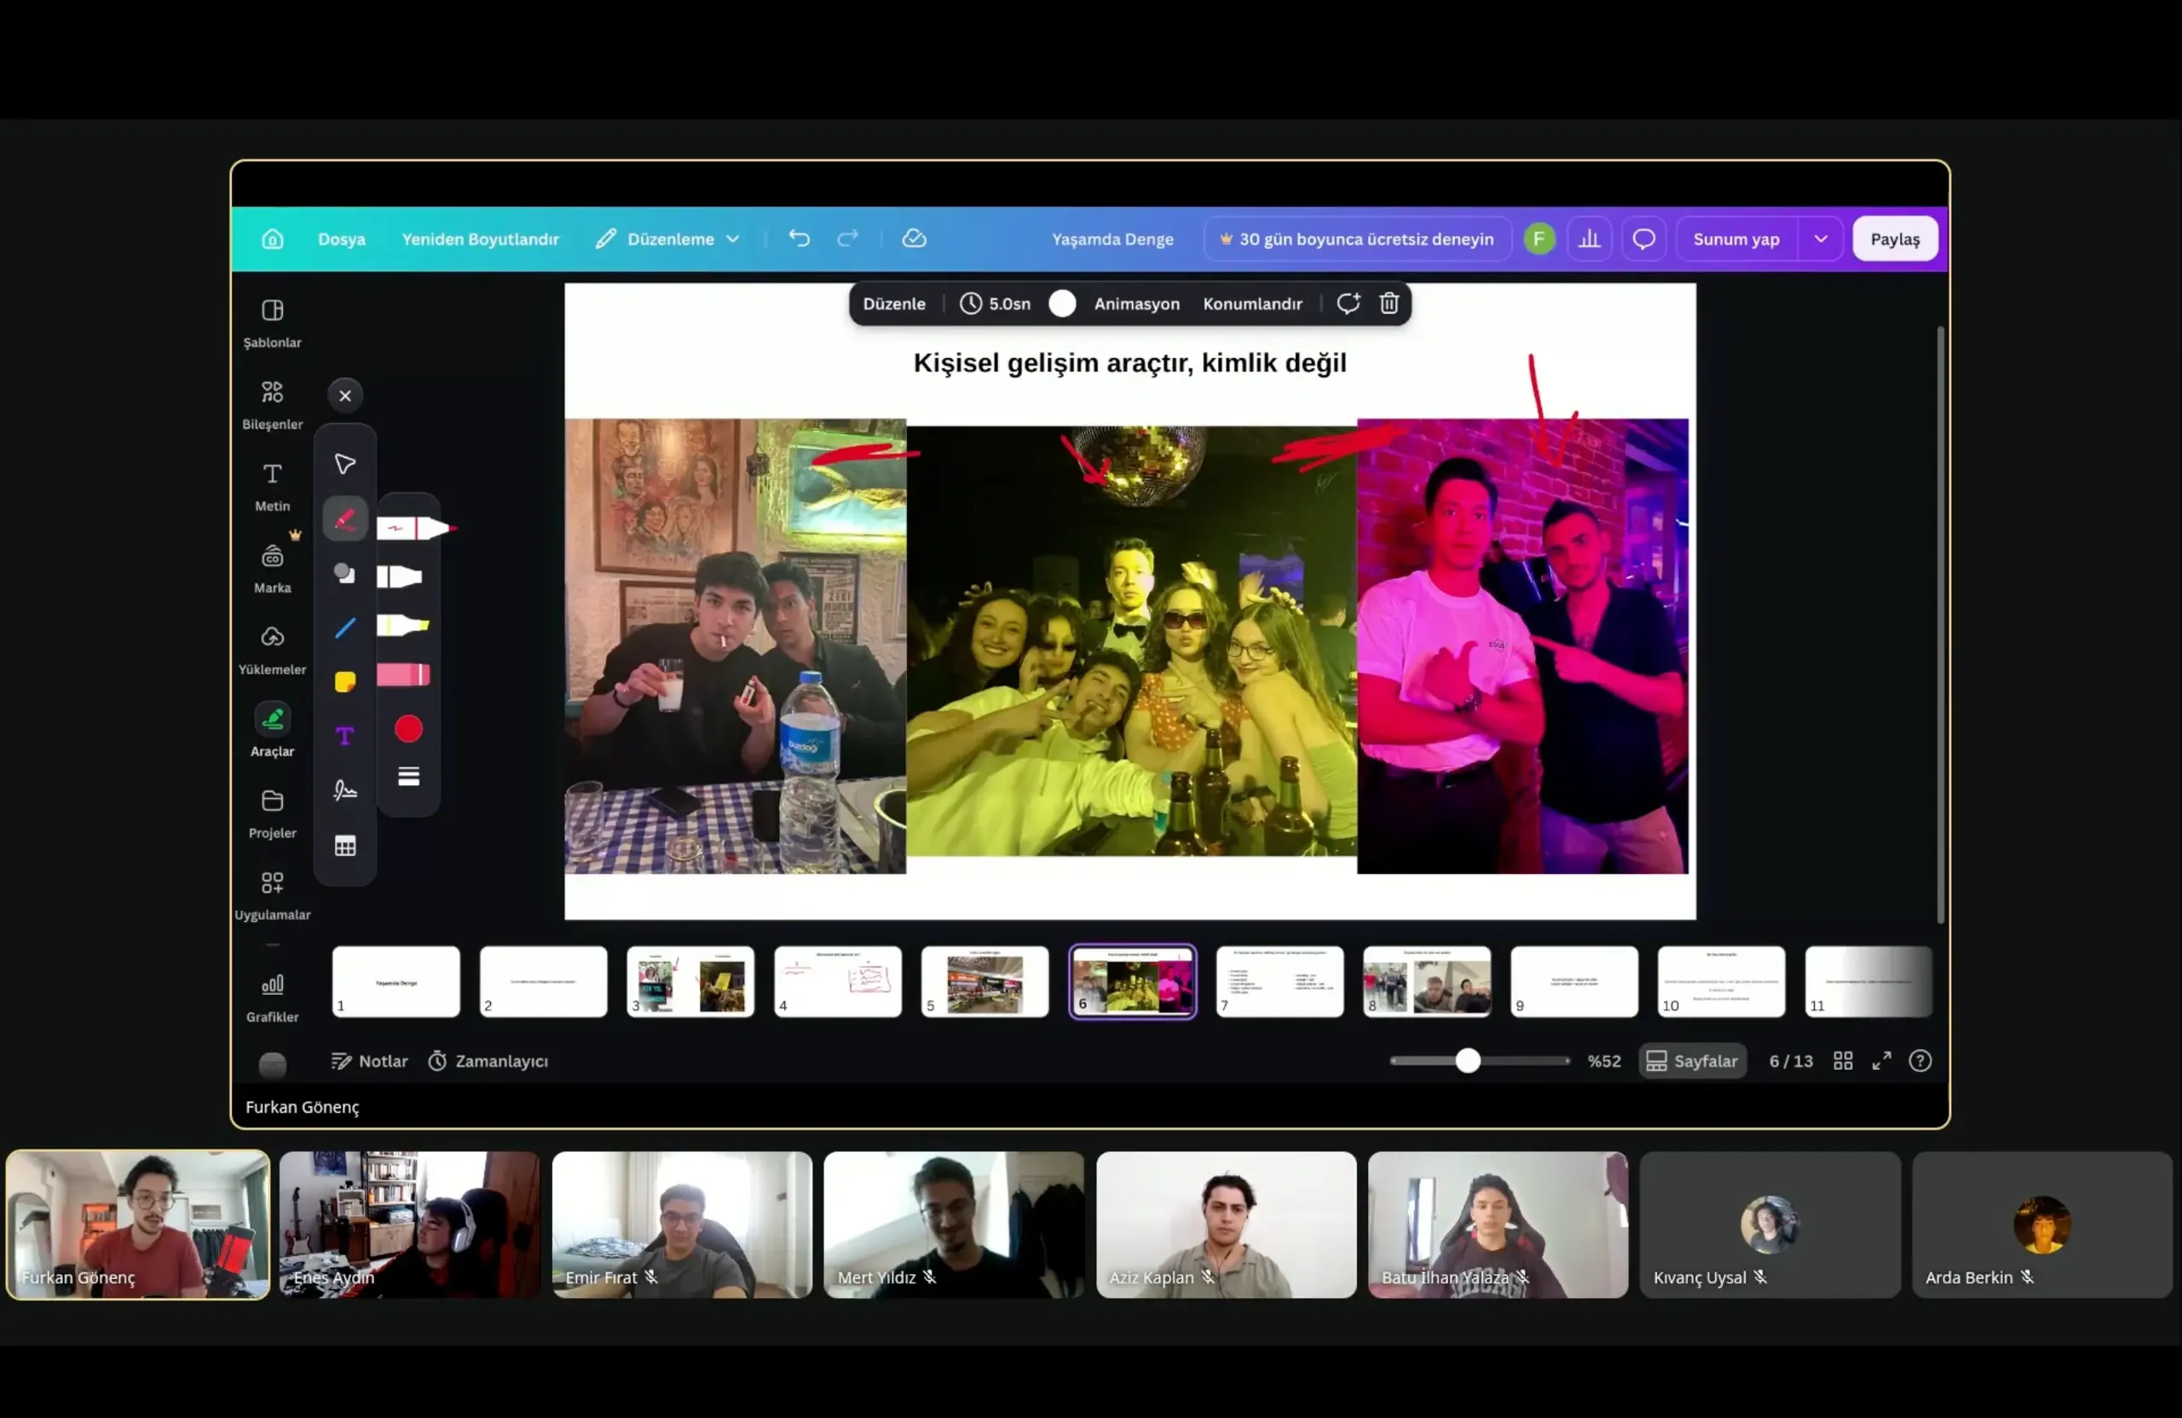This screenshot has width=2182, height=1418.
Task: Open the Bileşenler panel
Action: coord(272,405)
